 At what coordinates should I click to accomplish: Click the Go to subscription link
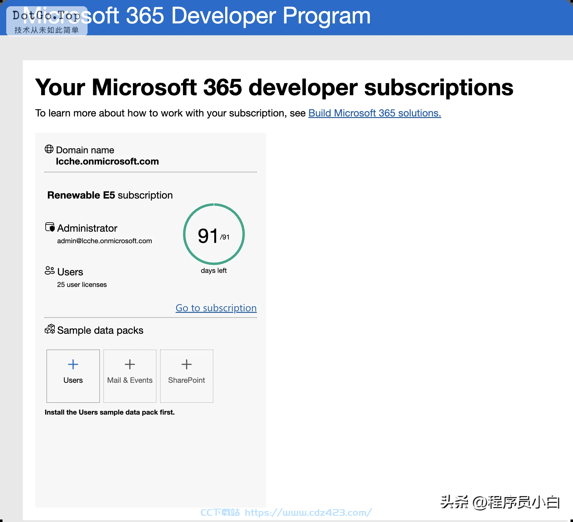216,308
